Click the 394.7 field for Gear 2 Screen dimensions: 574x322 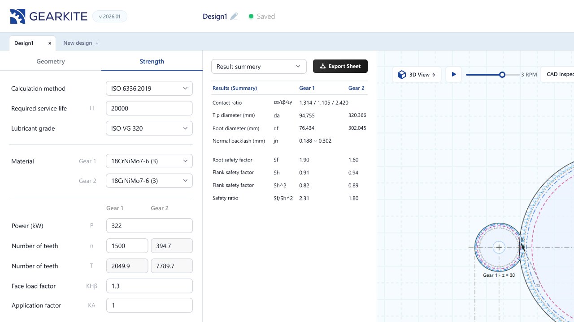(172, 246)
